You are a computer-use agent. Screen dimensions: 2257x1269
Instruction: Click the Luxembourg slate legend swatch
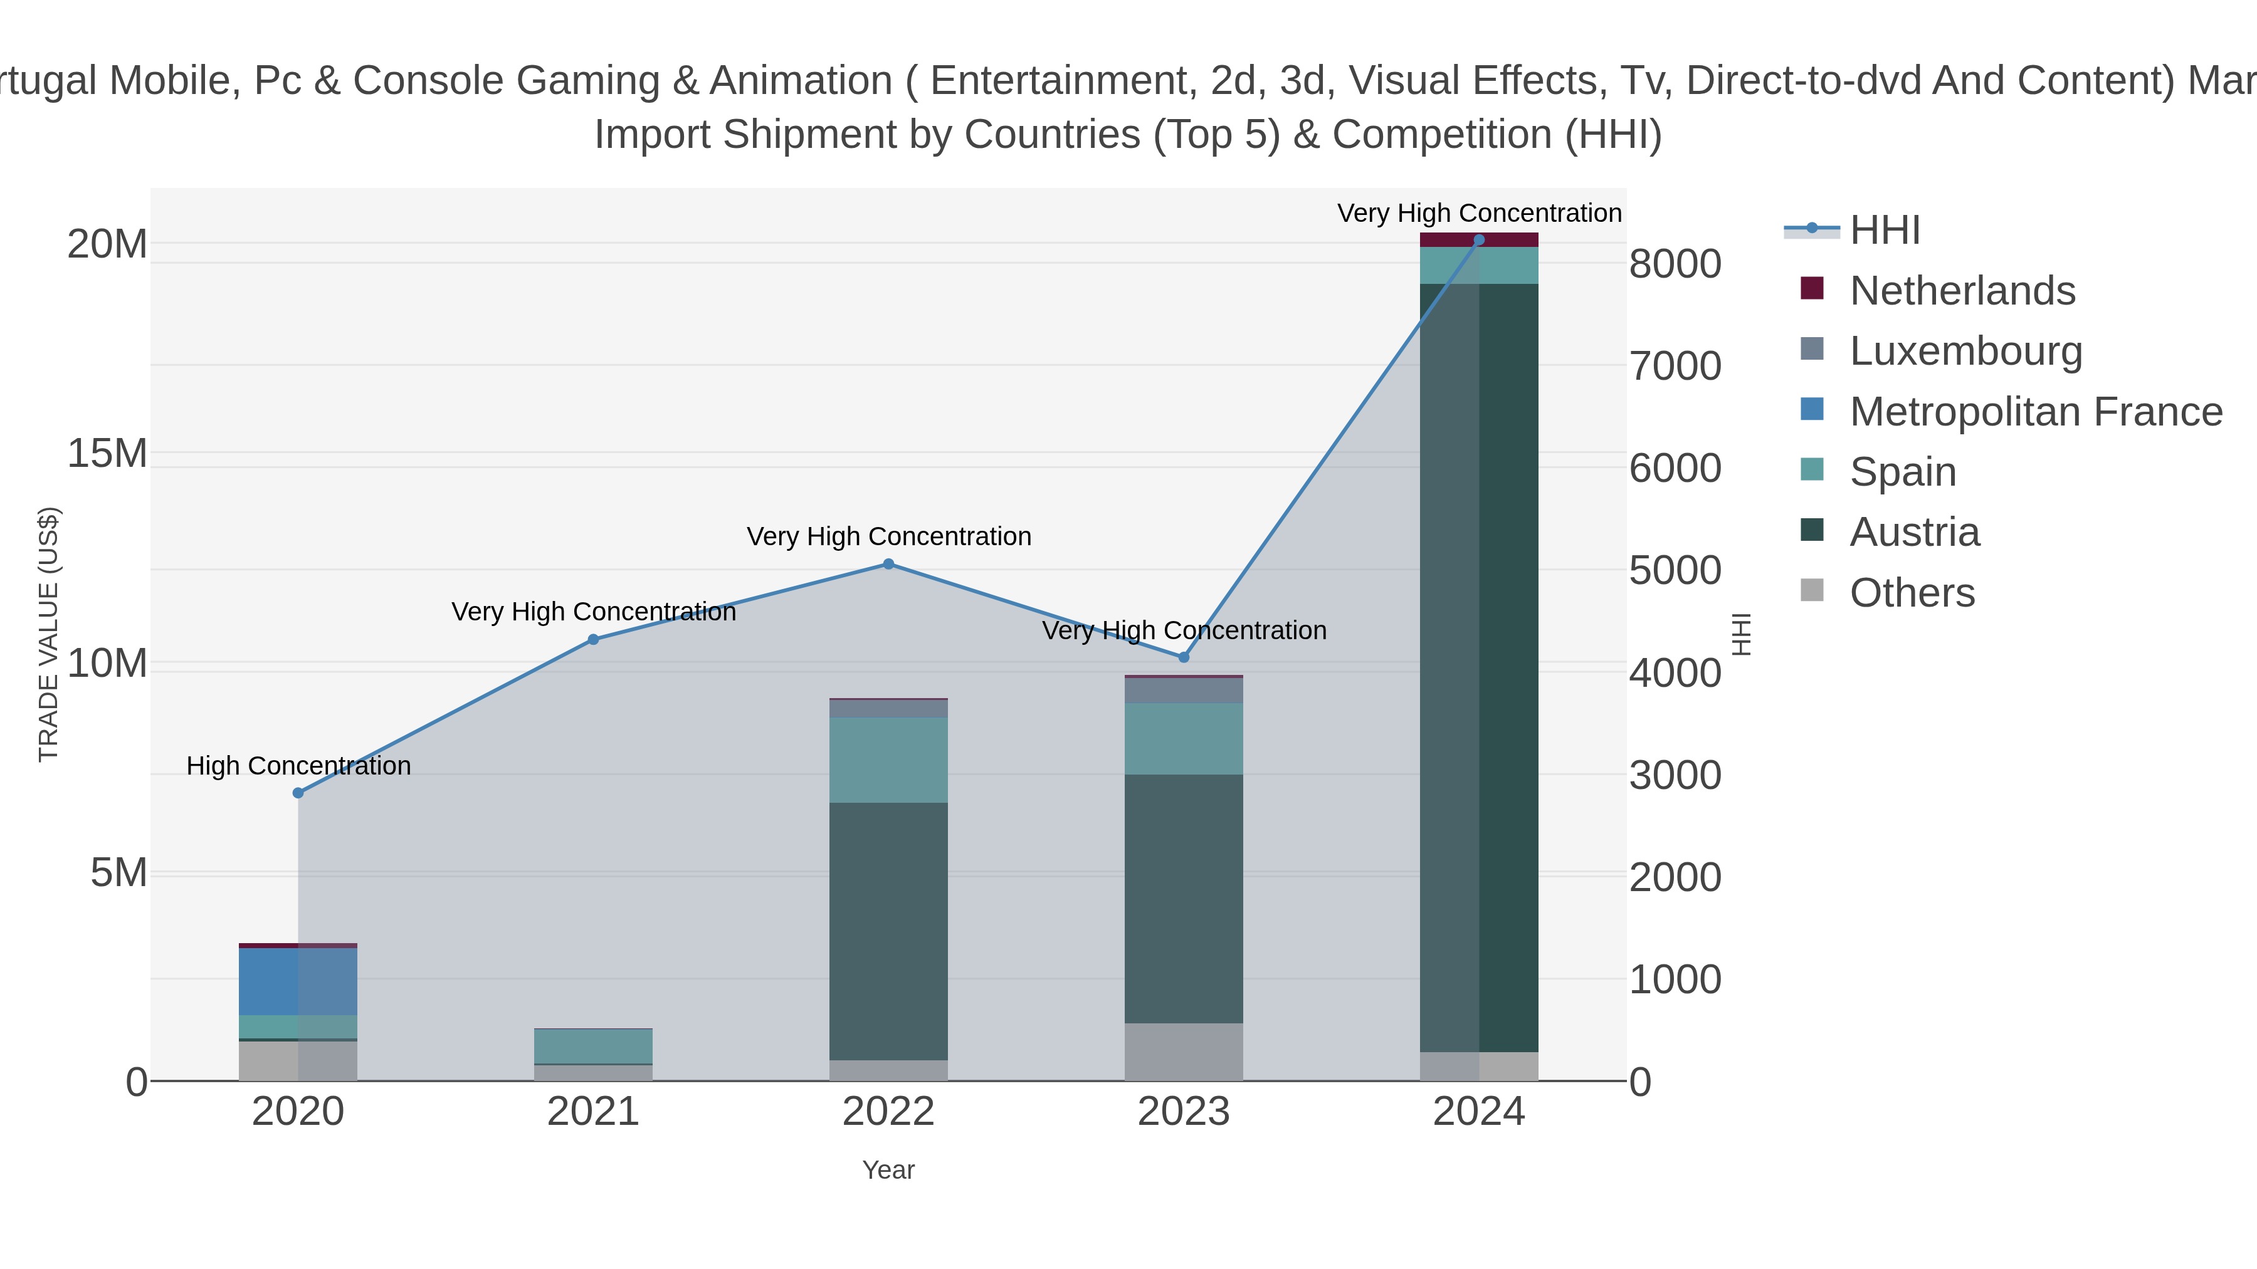pos(1812,348)
